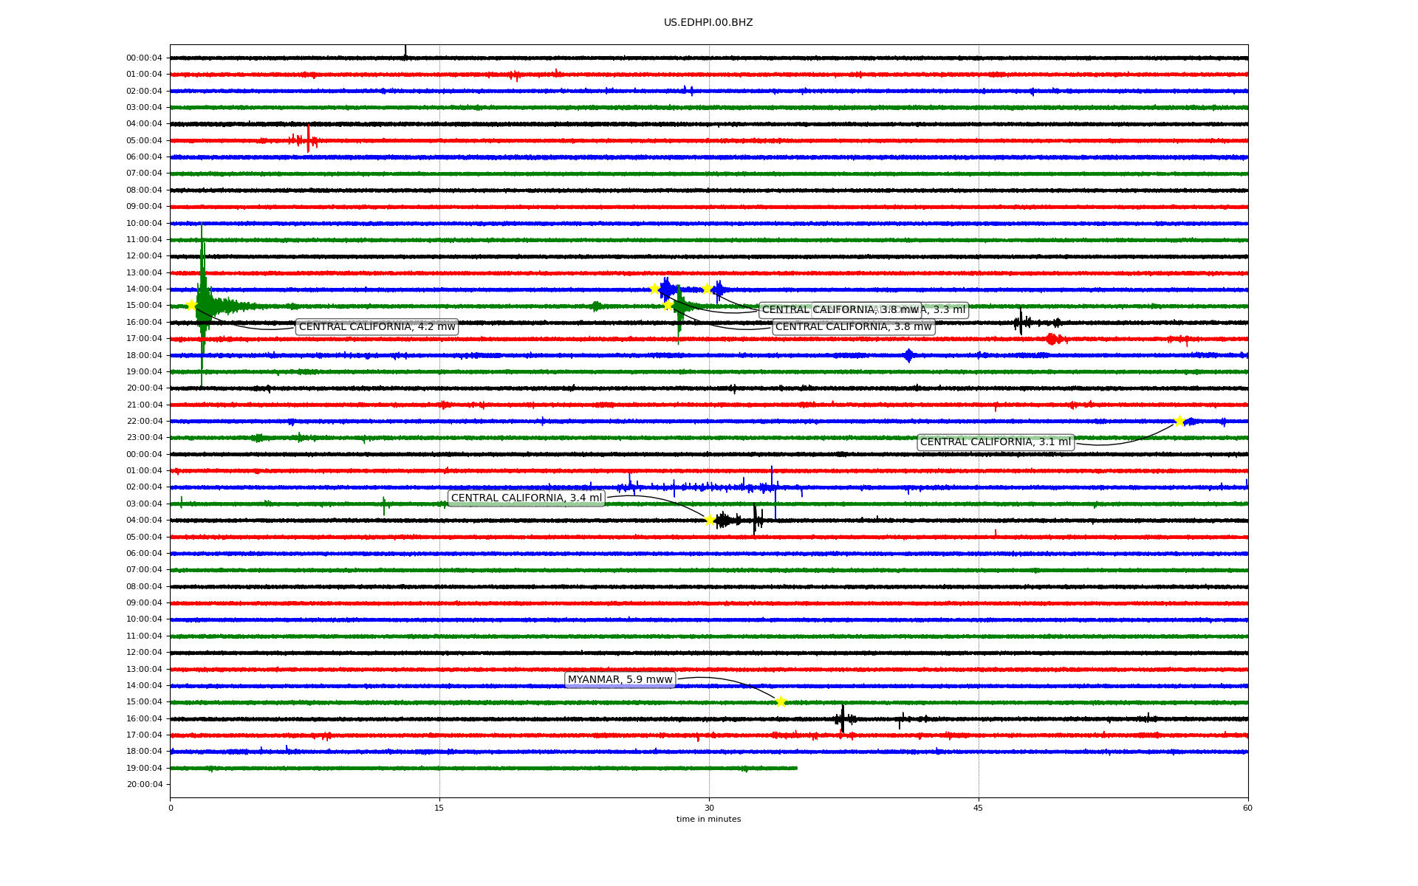The image size is (1418, 886).
Task: Click the fully visible CENTRAL CALIFORNIA, 3.8 mw label
Action: 853,326
